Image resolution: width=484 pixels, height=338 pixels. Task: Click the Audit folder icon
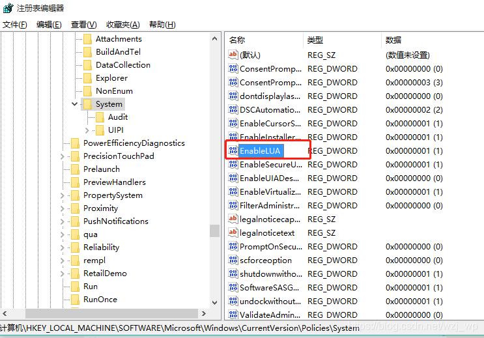click(100, 117)
